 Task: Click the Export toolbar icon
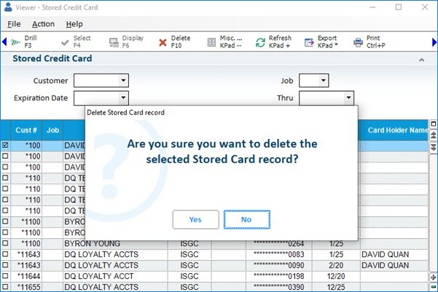pos(309,42)
